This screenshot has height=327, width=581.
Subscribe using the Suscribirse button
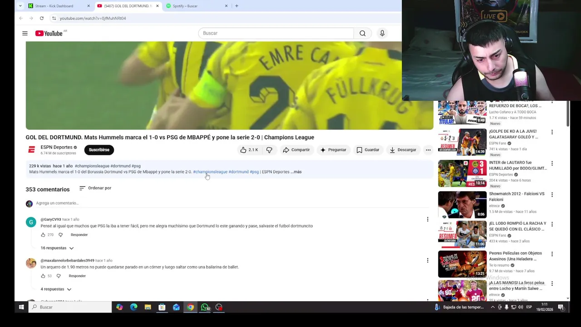pos(99,150)
